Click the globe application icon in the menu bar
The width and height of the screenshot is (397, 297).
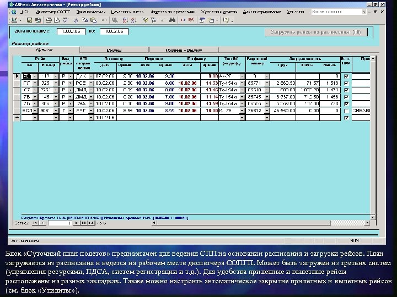point(14,12)
